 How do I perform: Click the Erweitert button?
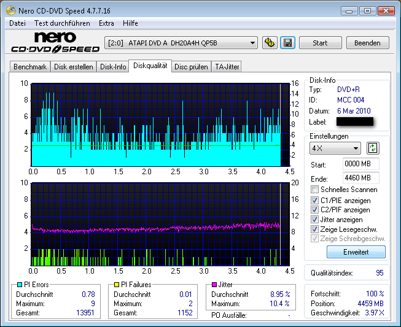pos(356,252)
